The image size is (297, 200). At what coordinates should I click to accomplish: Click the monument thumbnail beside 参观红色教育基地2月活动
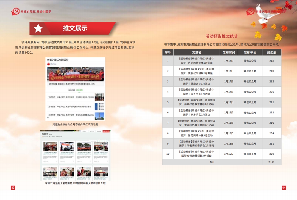[x=99, y=116]
